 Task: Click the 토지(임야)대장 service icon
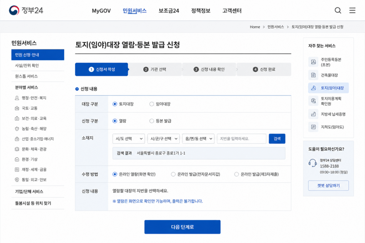pyautogui.click(x=313, y=88)
